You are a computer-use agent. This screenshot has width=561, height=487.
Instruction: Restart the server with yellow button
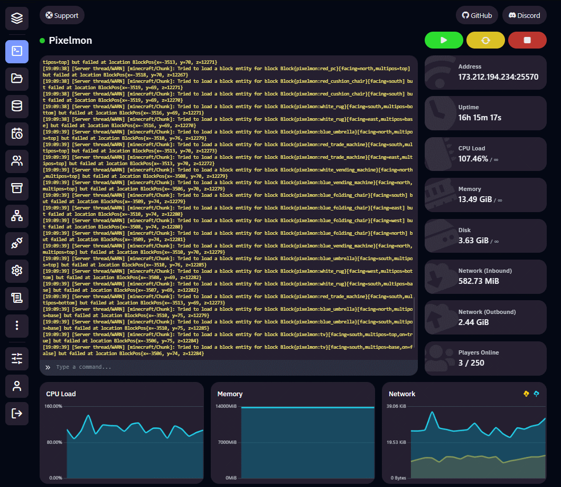(485, 40)
